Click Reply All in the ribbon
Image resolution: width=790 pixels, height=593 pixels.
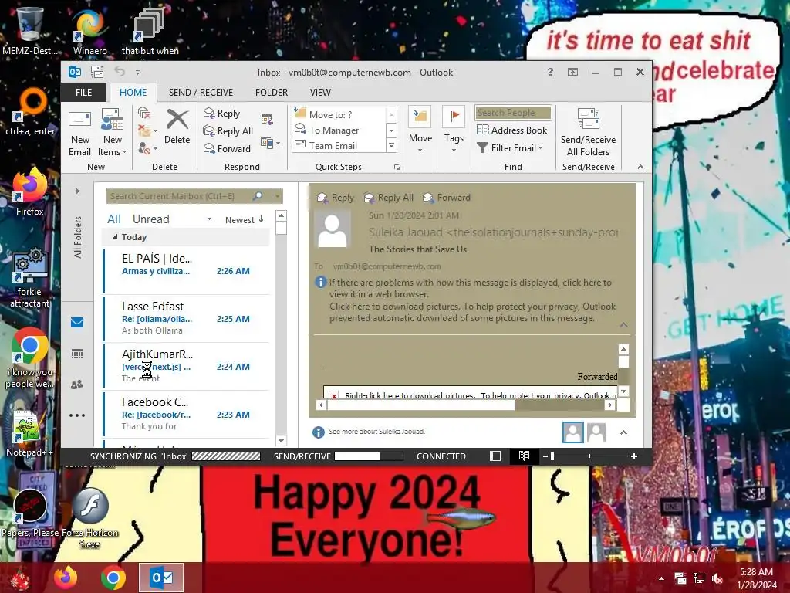pyautogui.click(x=228, y=131)
